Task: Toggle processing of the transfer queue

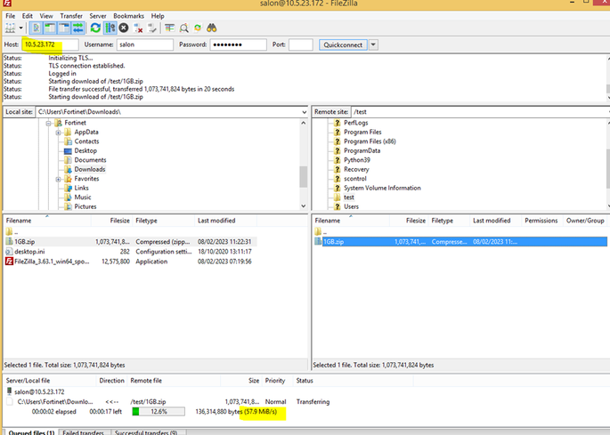Action: point(110,28)
